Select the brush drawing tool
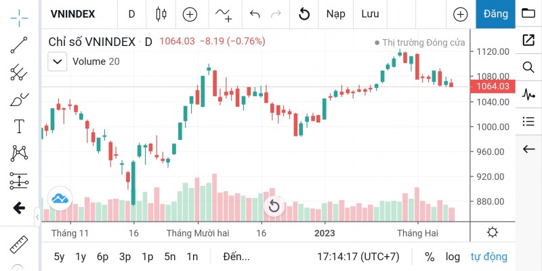Screen dimensions: 542x271 [20, 100]
